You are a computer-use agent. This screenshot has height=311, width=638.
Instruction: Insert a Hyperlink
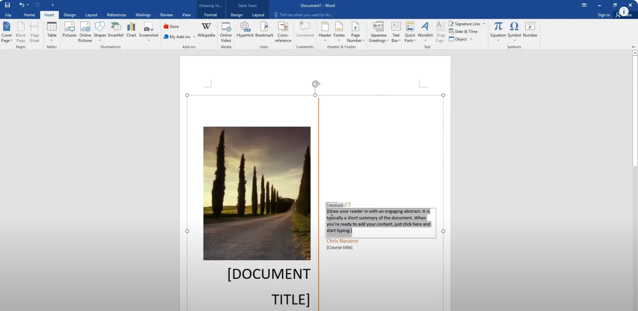click(x=245, y=30)
